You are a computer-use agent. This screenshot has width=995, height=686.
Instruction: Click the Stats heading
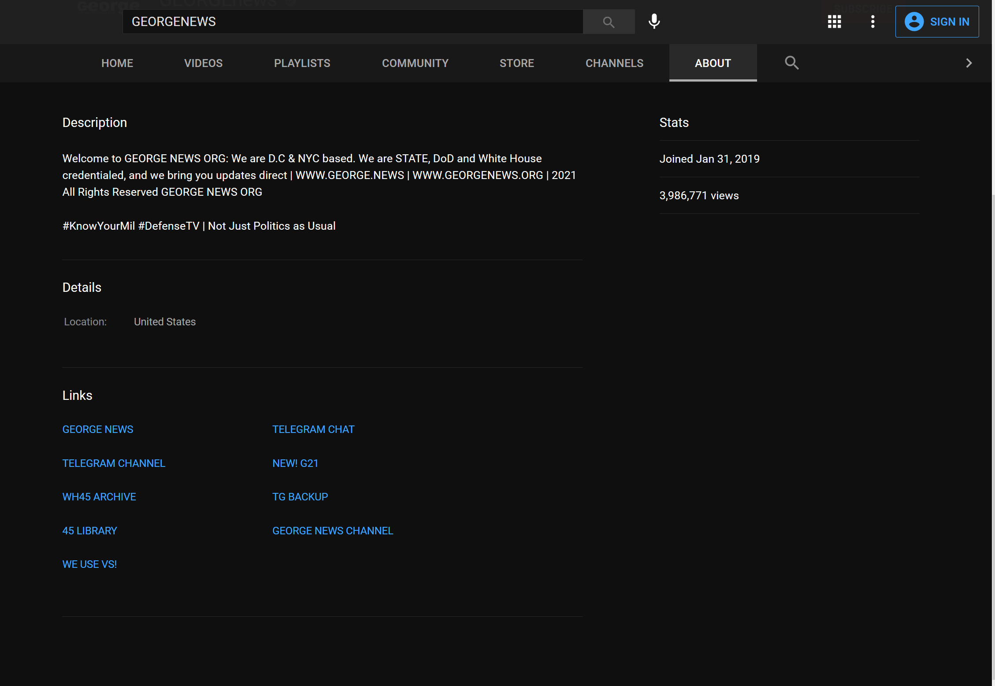tap(674, 123)
